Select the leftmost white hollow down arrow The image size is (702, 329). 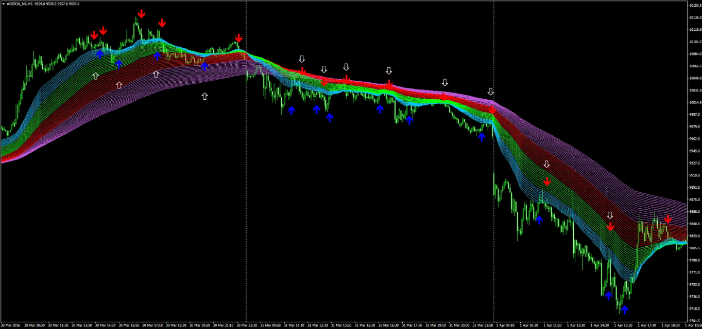[x=302, y=60]
